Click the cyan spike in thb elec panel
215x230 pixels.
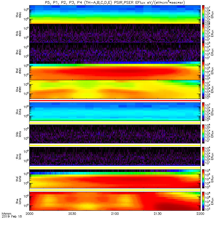point(150,41)
